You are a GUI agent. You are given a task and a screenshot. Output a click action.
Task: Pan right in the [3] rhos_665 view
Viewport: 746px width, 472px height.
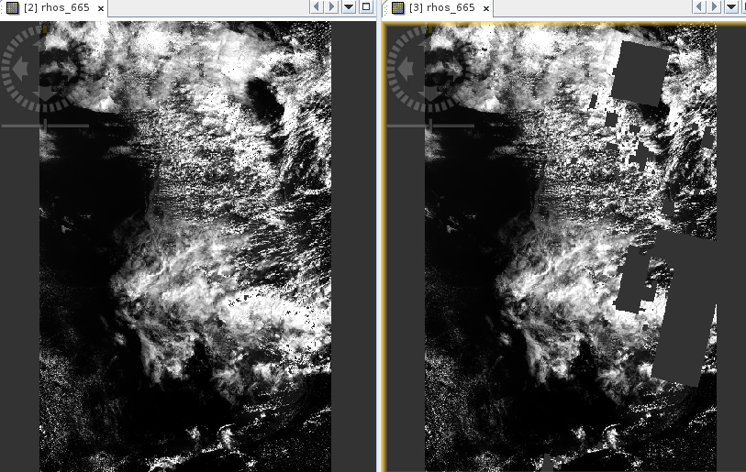point(454,69)
